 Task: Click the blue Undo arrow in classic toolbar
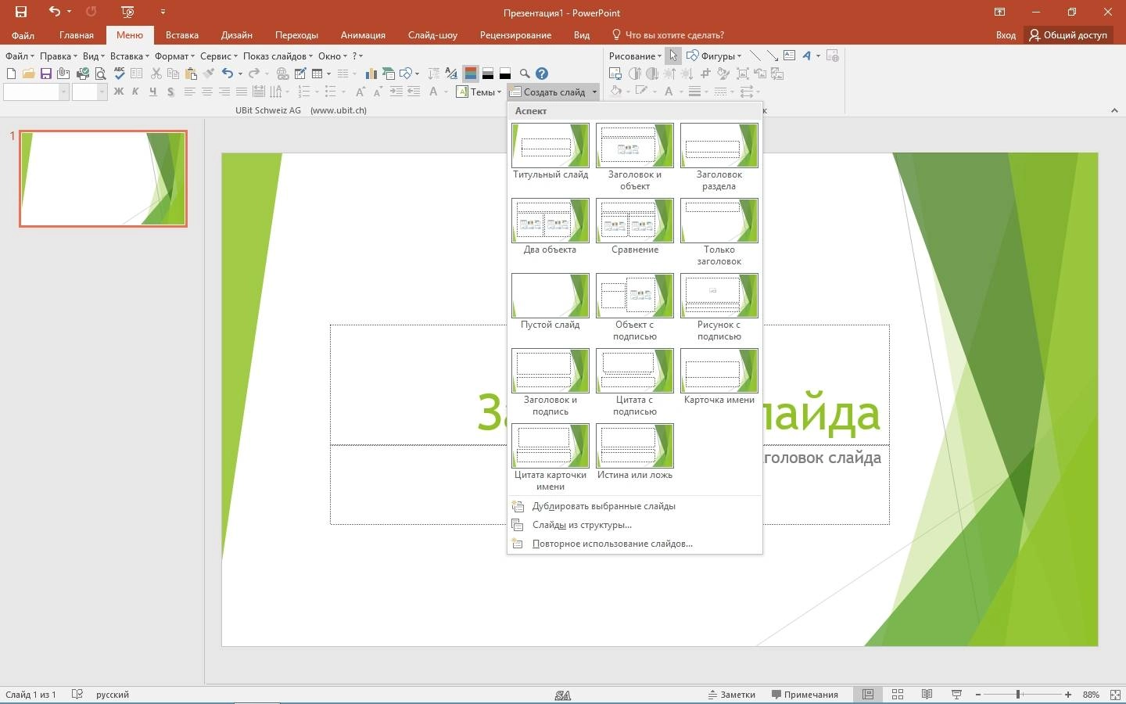228,74
